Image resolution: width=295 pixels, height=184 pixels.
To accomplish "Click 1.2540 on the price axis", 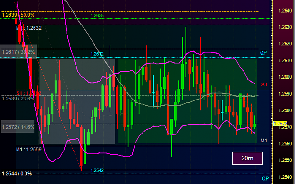I will pyautogui.click(x=285, y=177).
